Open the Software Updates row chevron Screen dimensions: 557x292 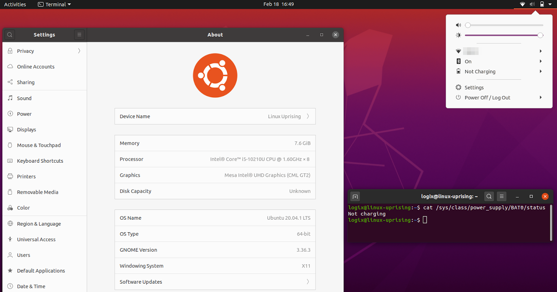pos(308,282)
